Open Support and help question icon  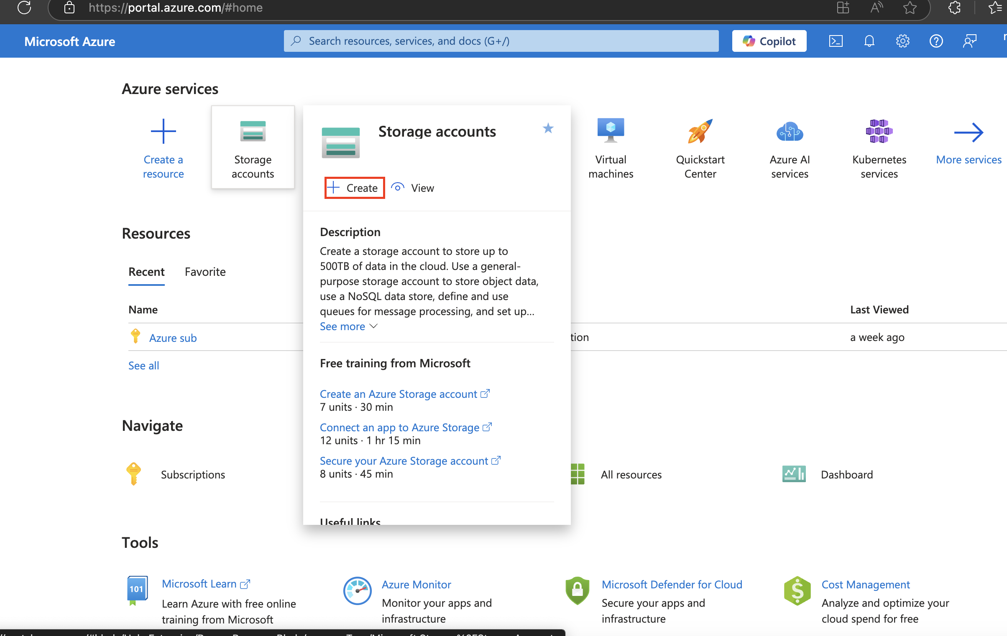click(x=936, y=41)
